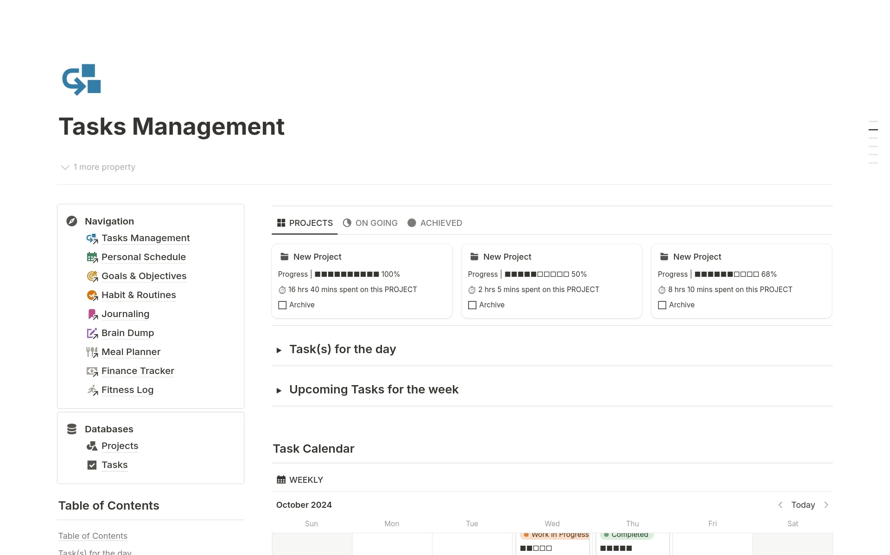Click the 'Task Calendar' heading

coord(313,449)
